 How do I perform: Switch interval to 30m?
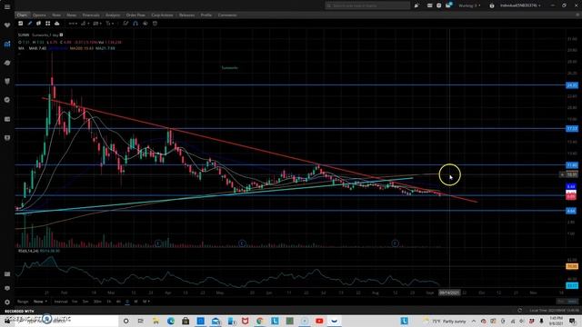[x=97, y=302]
